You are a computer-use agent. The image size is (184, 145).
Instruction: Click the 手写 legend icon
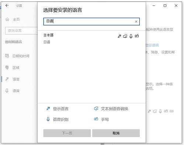(x=96, y=119)
